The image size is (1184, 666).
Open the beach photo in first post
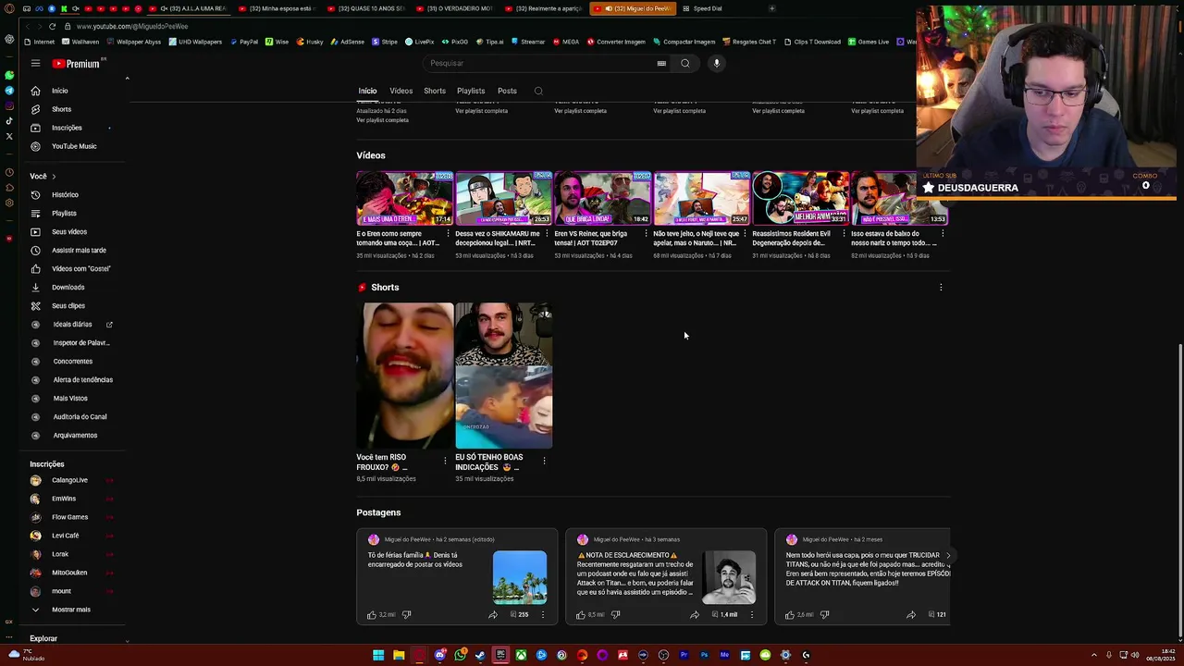(520, 577)
